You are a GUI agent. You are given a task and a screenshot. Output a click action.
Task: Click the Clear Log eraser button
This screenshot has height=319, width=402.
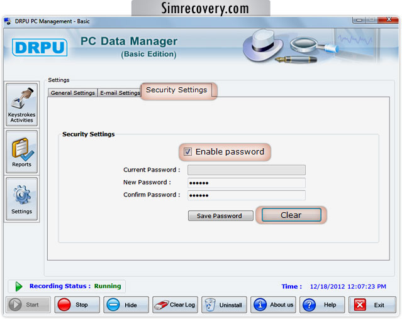(x=175, y=305)
